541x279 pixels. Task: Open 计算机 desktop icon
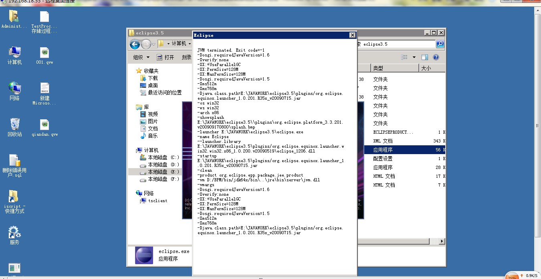coord(14,55)
